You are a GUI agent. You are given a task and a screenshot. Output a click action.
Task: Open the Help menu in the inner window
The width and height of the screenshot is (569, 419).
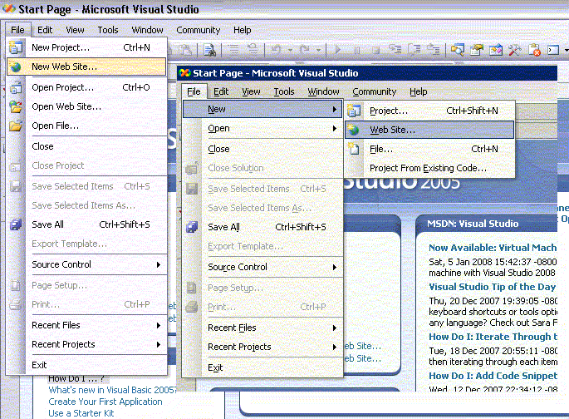pos(418,91)
